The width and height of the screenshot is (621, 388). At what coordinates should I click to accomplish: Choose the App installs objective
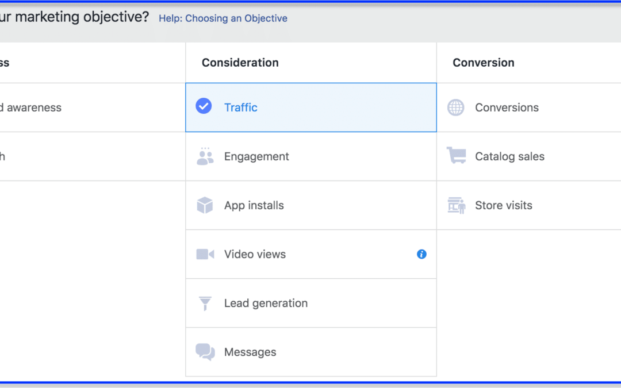[311, 205]
